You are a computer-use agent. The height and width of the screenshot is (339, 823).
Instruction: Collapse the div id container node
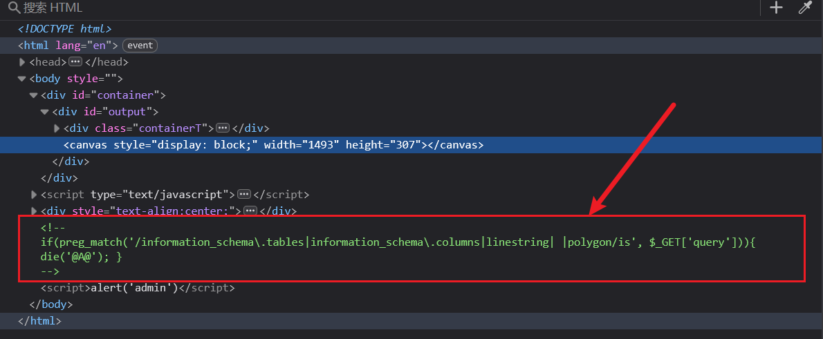34,95
